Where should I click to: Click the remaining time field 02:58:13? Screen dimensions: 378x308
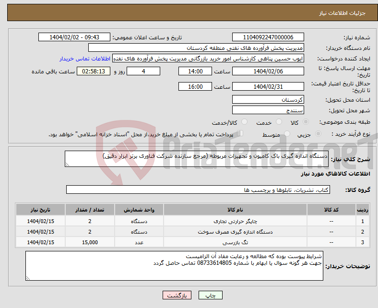pyautogui.click(x=94, y=71)
